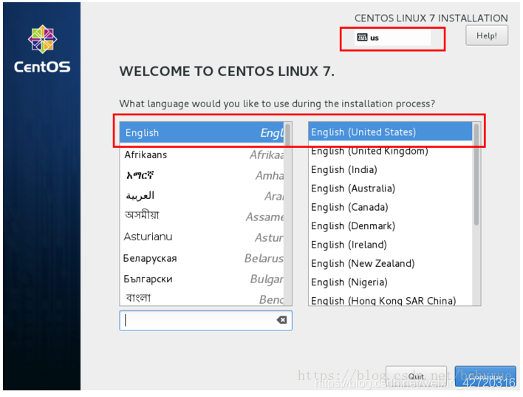Select the Amharic language row
This screenshot has height=397, width=523.
coord(202,175)
